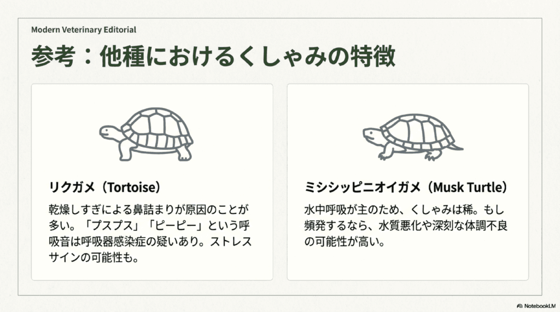
Task: Click the tortoise illustration in the left card
Action: coord(147,134)
